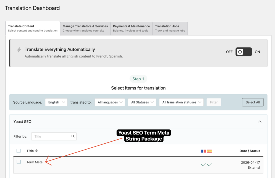Click the Title column header label
The width and height of the screenshot is (275, 178).
(x=30, y=151)
